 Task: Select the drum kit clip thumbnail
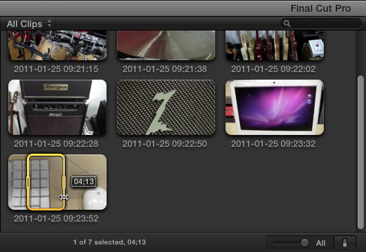click(57, 45)
